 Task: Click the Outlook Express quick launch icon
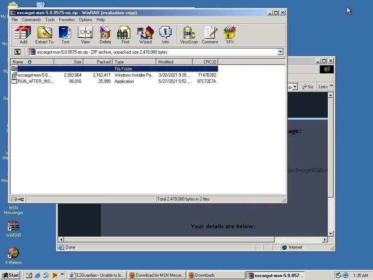pos(46,275)
